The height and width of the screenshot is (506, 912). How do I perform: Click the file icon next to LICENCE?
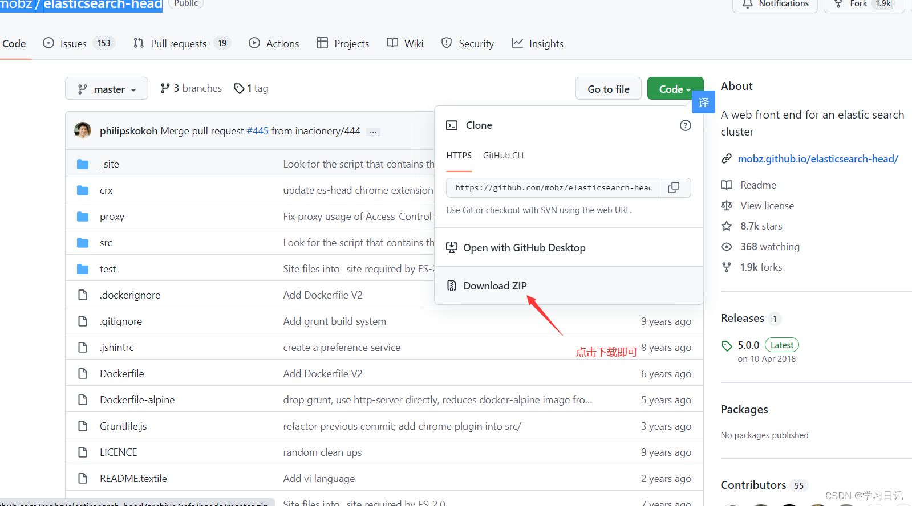83,452
